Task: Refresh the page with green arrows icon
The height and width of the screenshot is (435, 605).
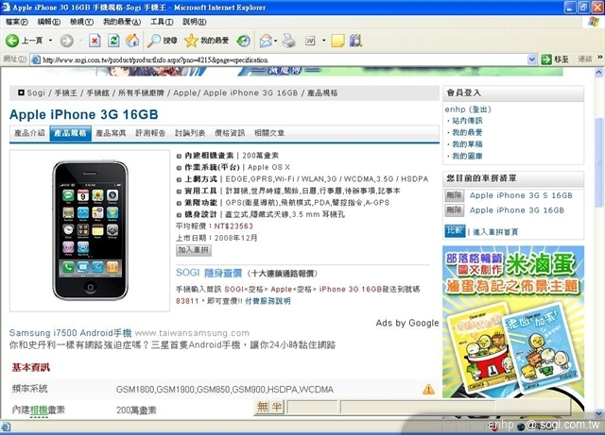Action: click(x=113, y=41)
